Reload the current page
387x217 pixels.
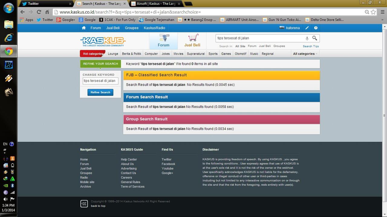click(x=39, y=12)
